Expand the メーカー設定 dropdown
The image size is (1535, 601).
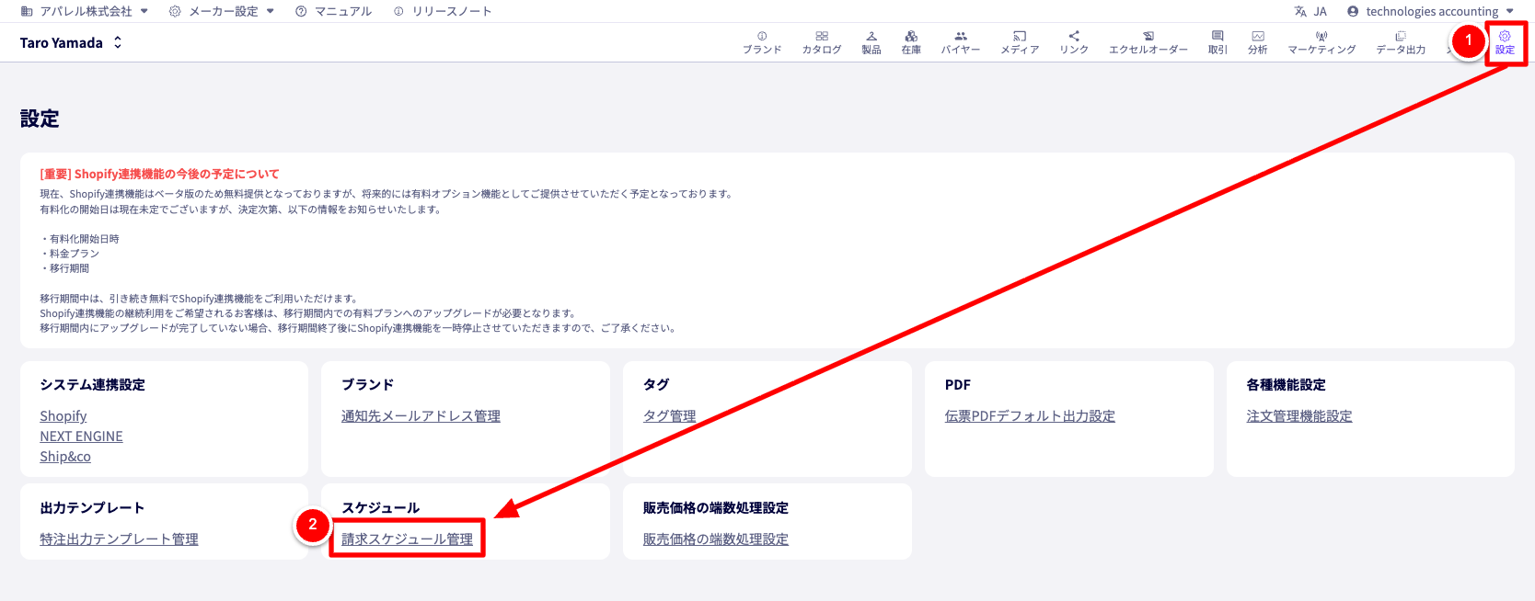[x=222, y=11]
